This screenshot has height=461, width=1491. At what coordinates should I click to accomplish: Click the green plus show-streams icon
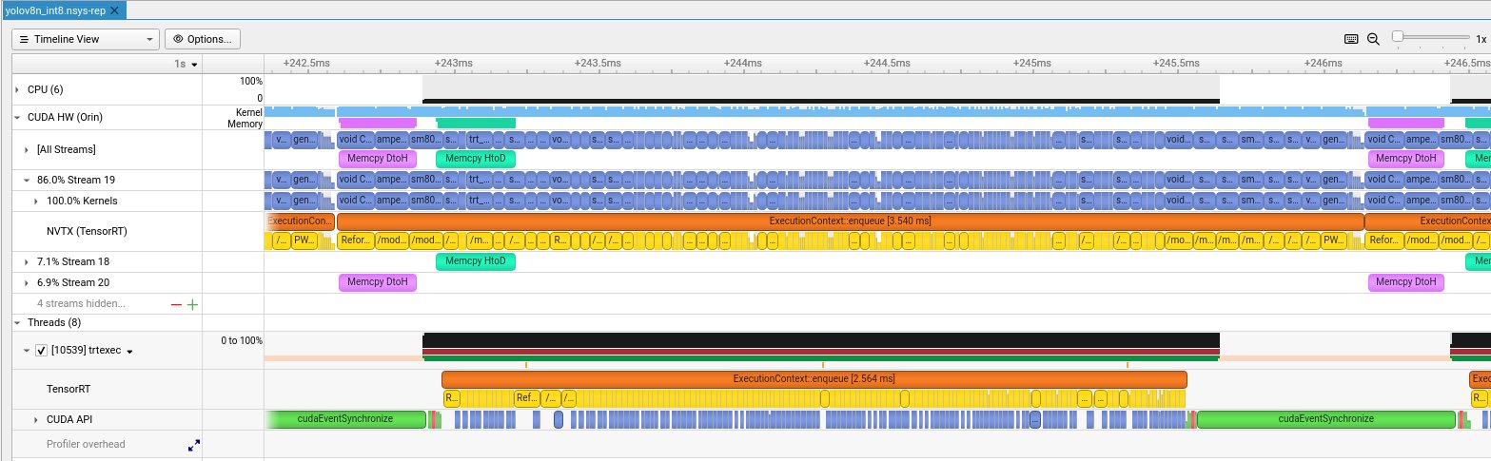(193, 304)
